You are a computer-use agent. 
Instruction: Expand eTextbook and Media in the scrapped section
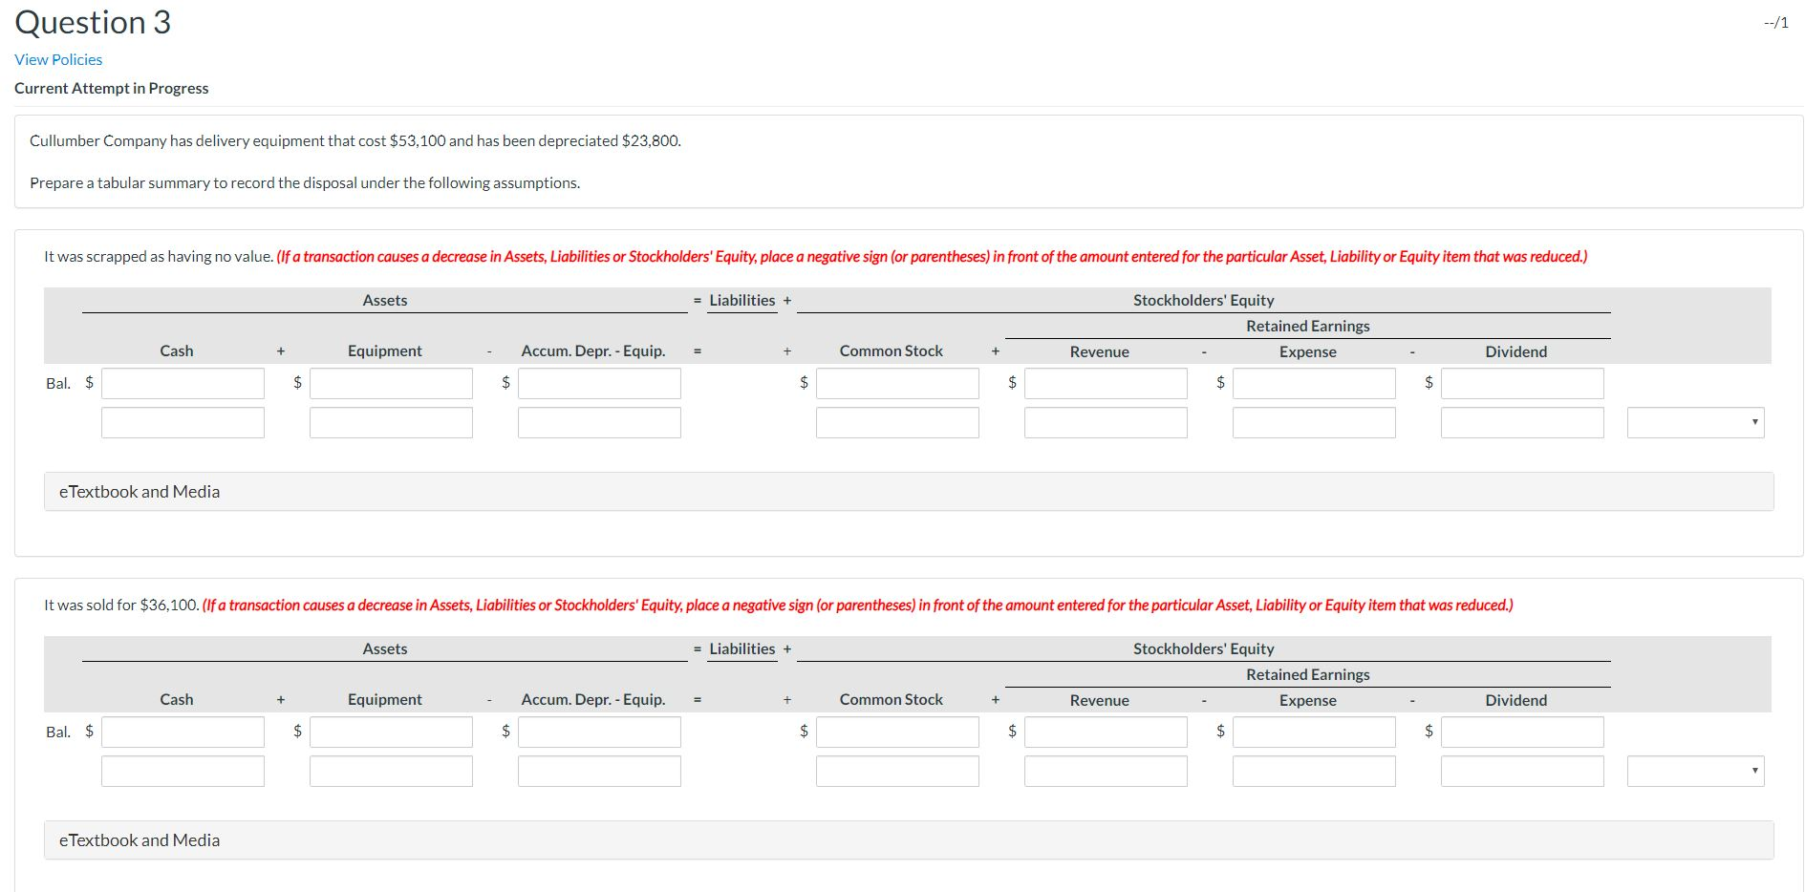click(x=139, y=491)
